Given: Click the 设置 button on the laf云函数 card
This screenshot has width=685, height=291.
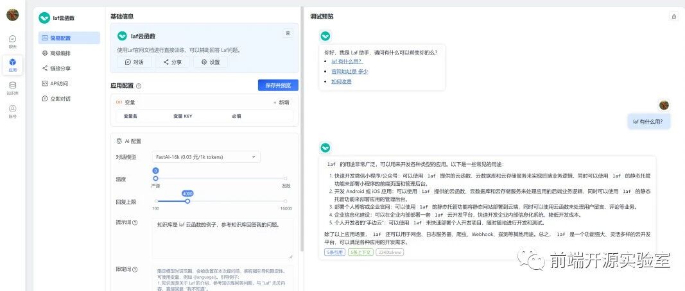Looking at the screenshot, I should coord(210,62).
